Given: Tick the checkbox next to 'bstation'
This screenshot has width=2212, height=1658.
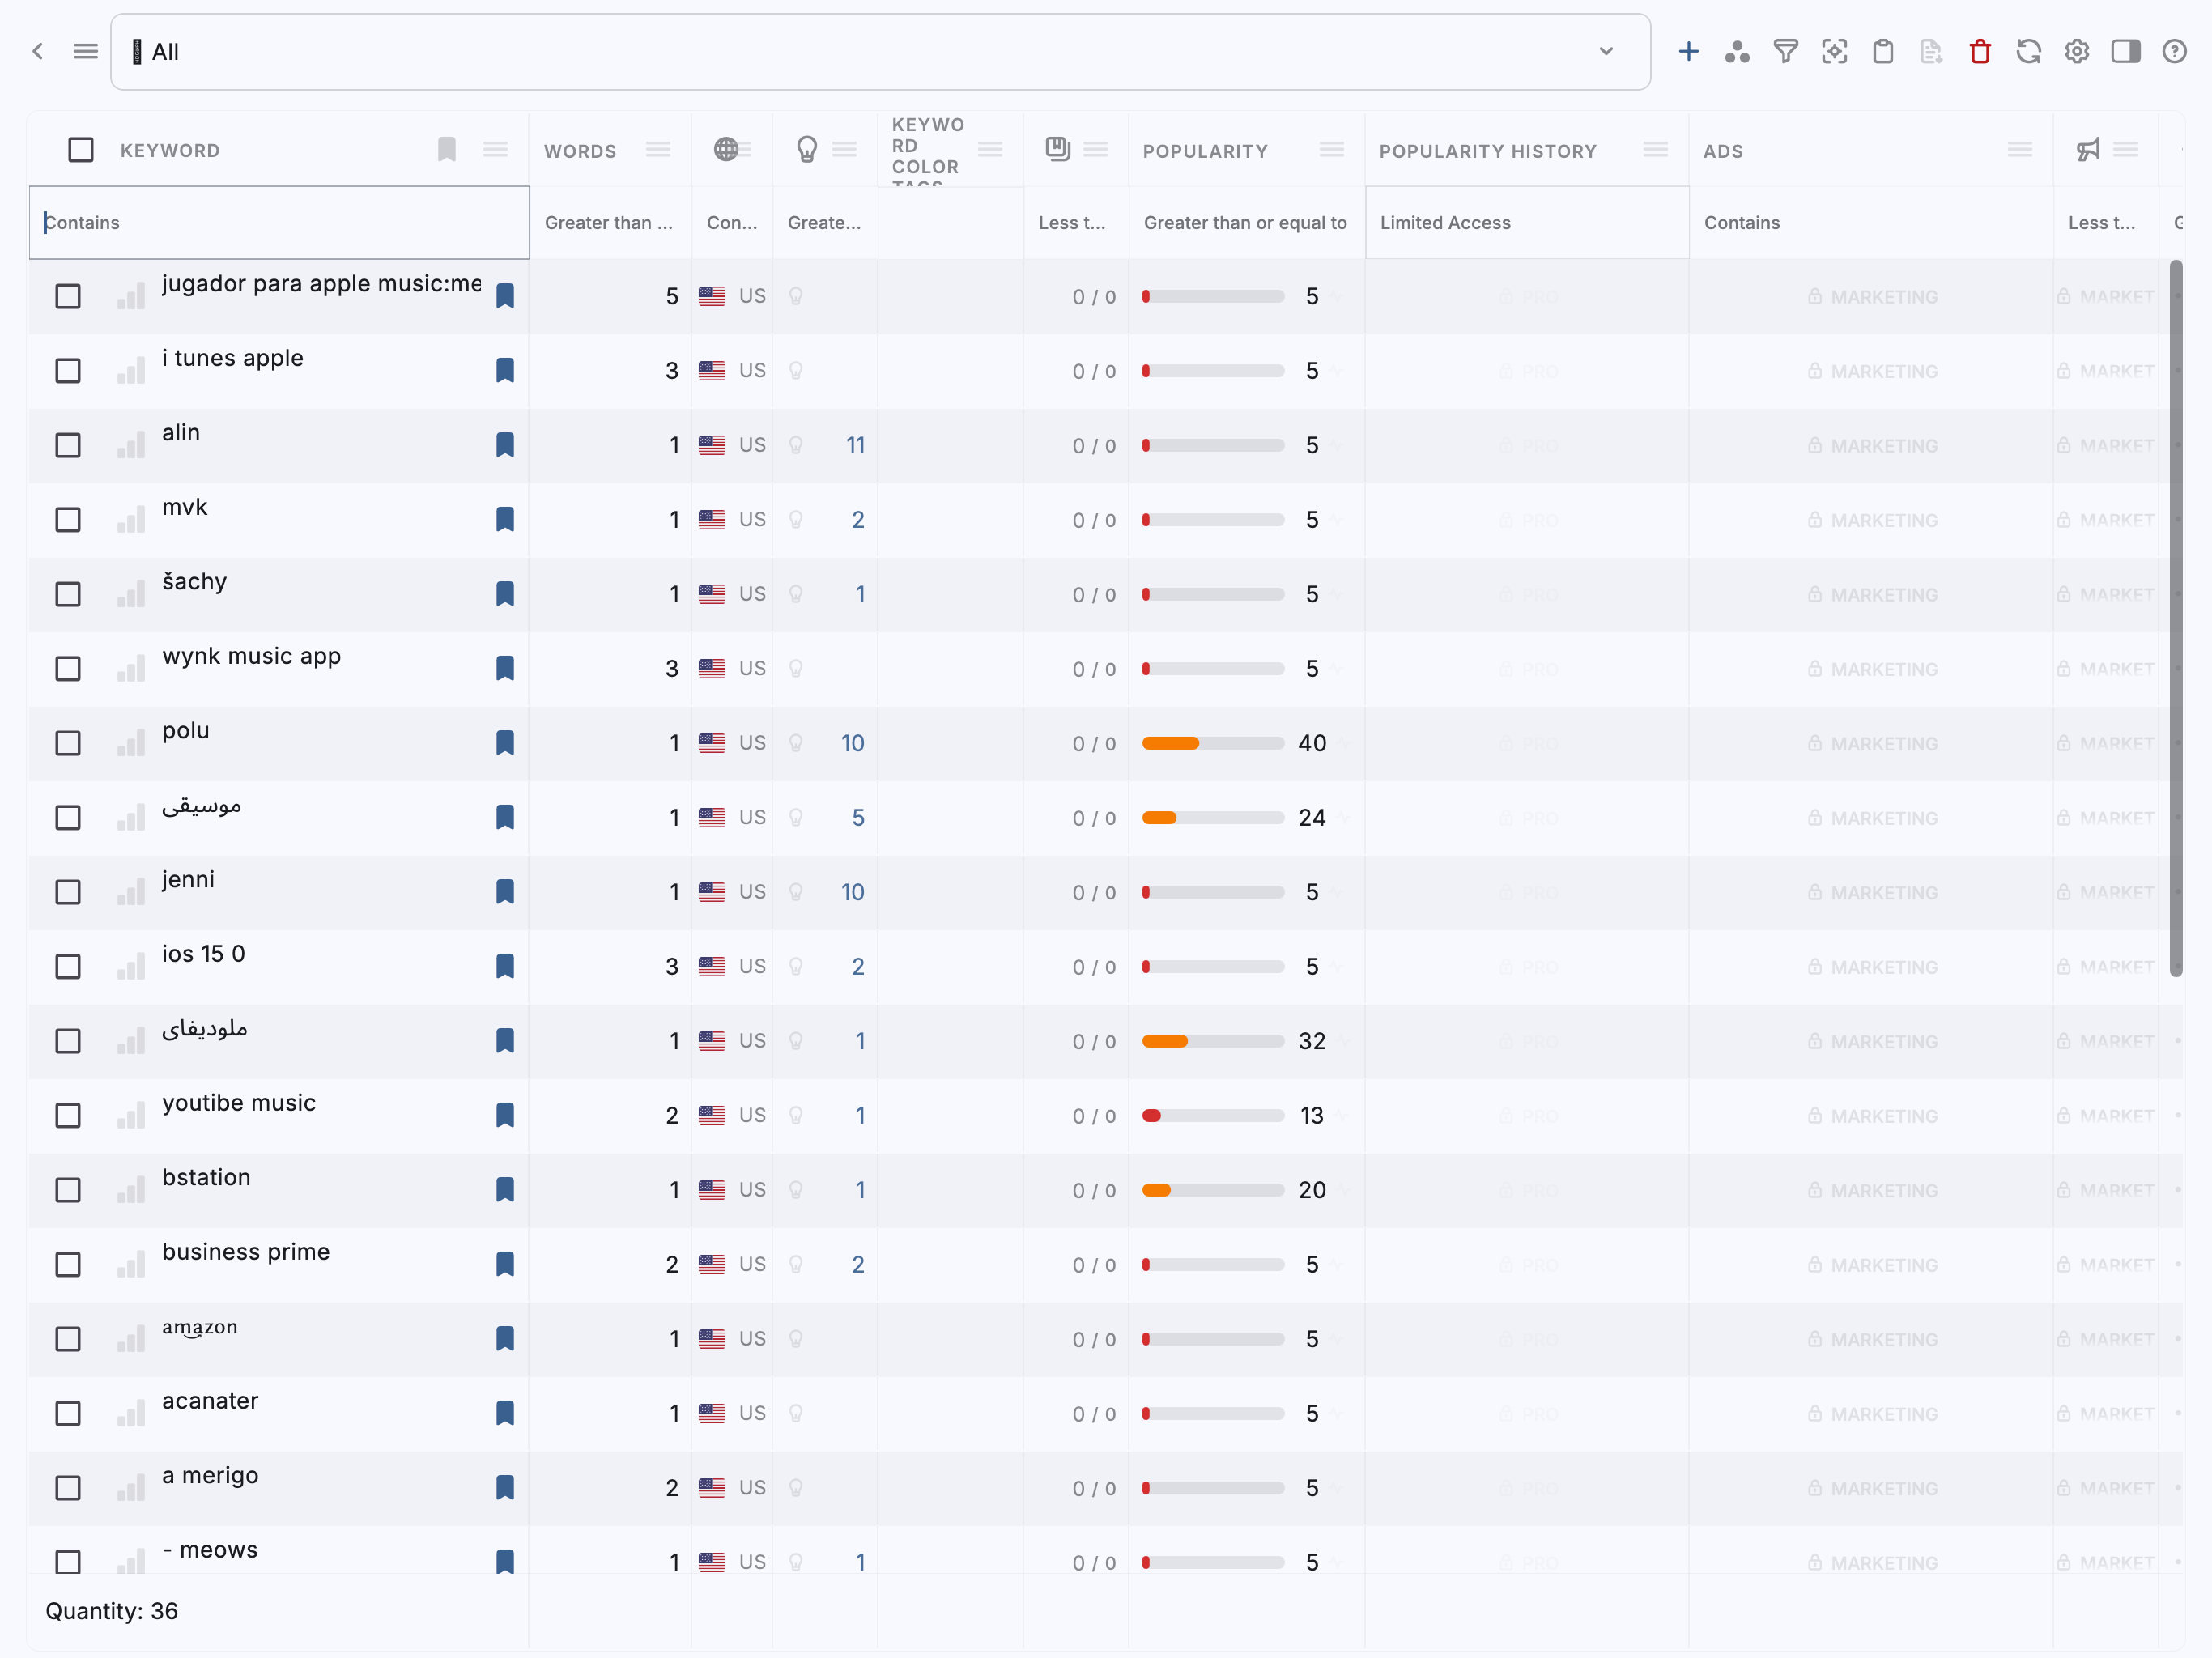Looking at the screenshot, I should [x=68, y=1190].
